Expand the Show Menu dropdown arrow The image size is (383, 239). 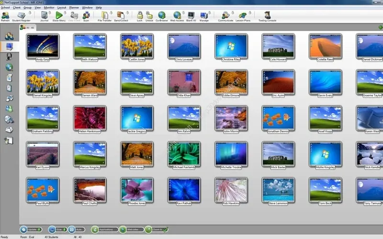65,13
